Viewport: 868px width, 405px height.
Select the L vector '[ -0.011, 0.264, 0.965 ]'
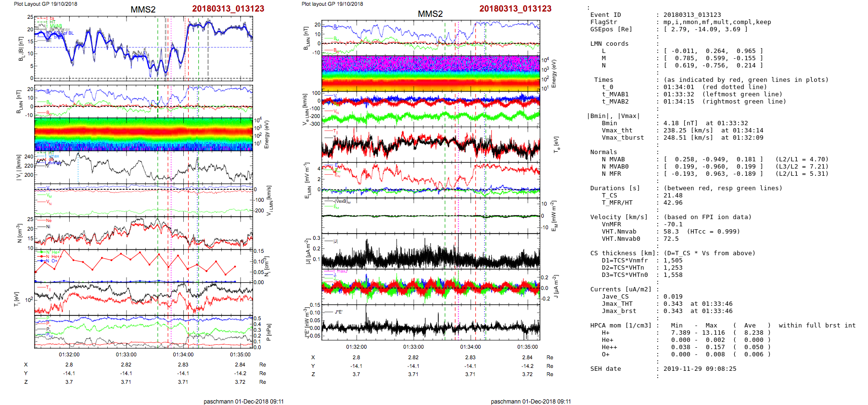tap(714, 51)
